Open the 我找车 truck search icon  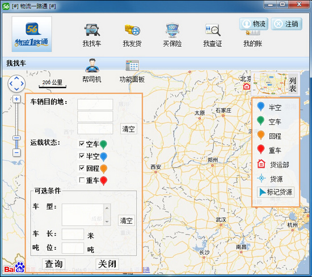92,30
